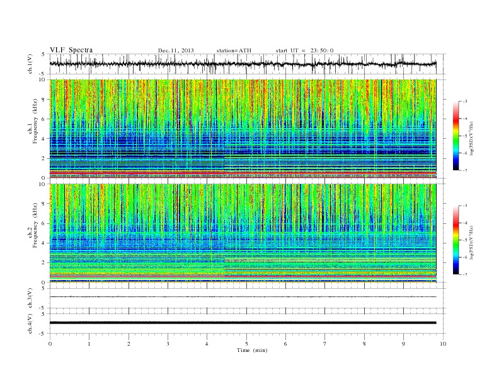This screenshot has height=386, width=499.
Task: Click the "VLF Spectra" plot title
Action: 71,50
